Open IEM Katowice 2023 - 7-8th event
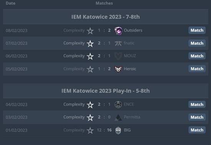The height and width of the screenshot is (145, 211). pos(105,17)
